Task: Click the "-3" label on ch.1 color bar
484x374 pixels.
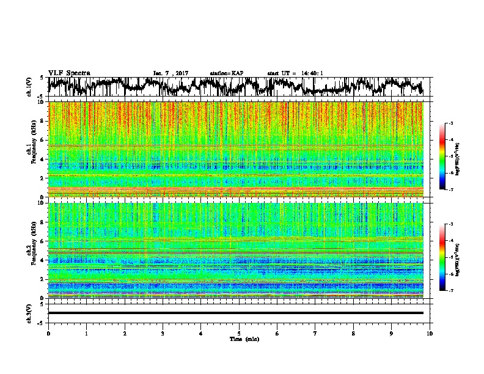Action: [450, 123]
